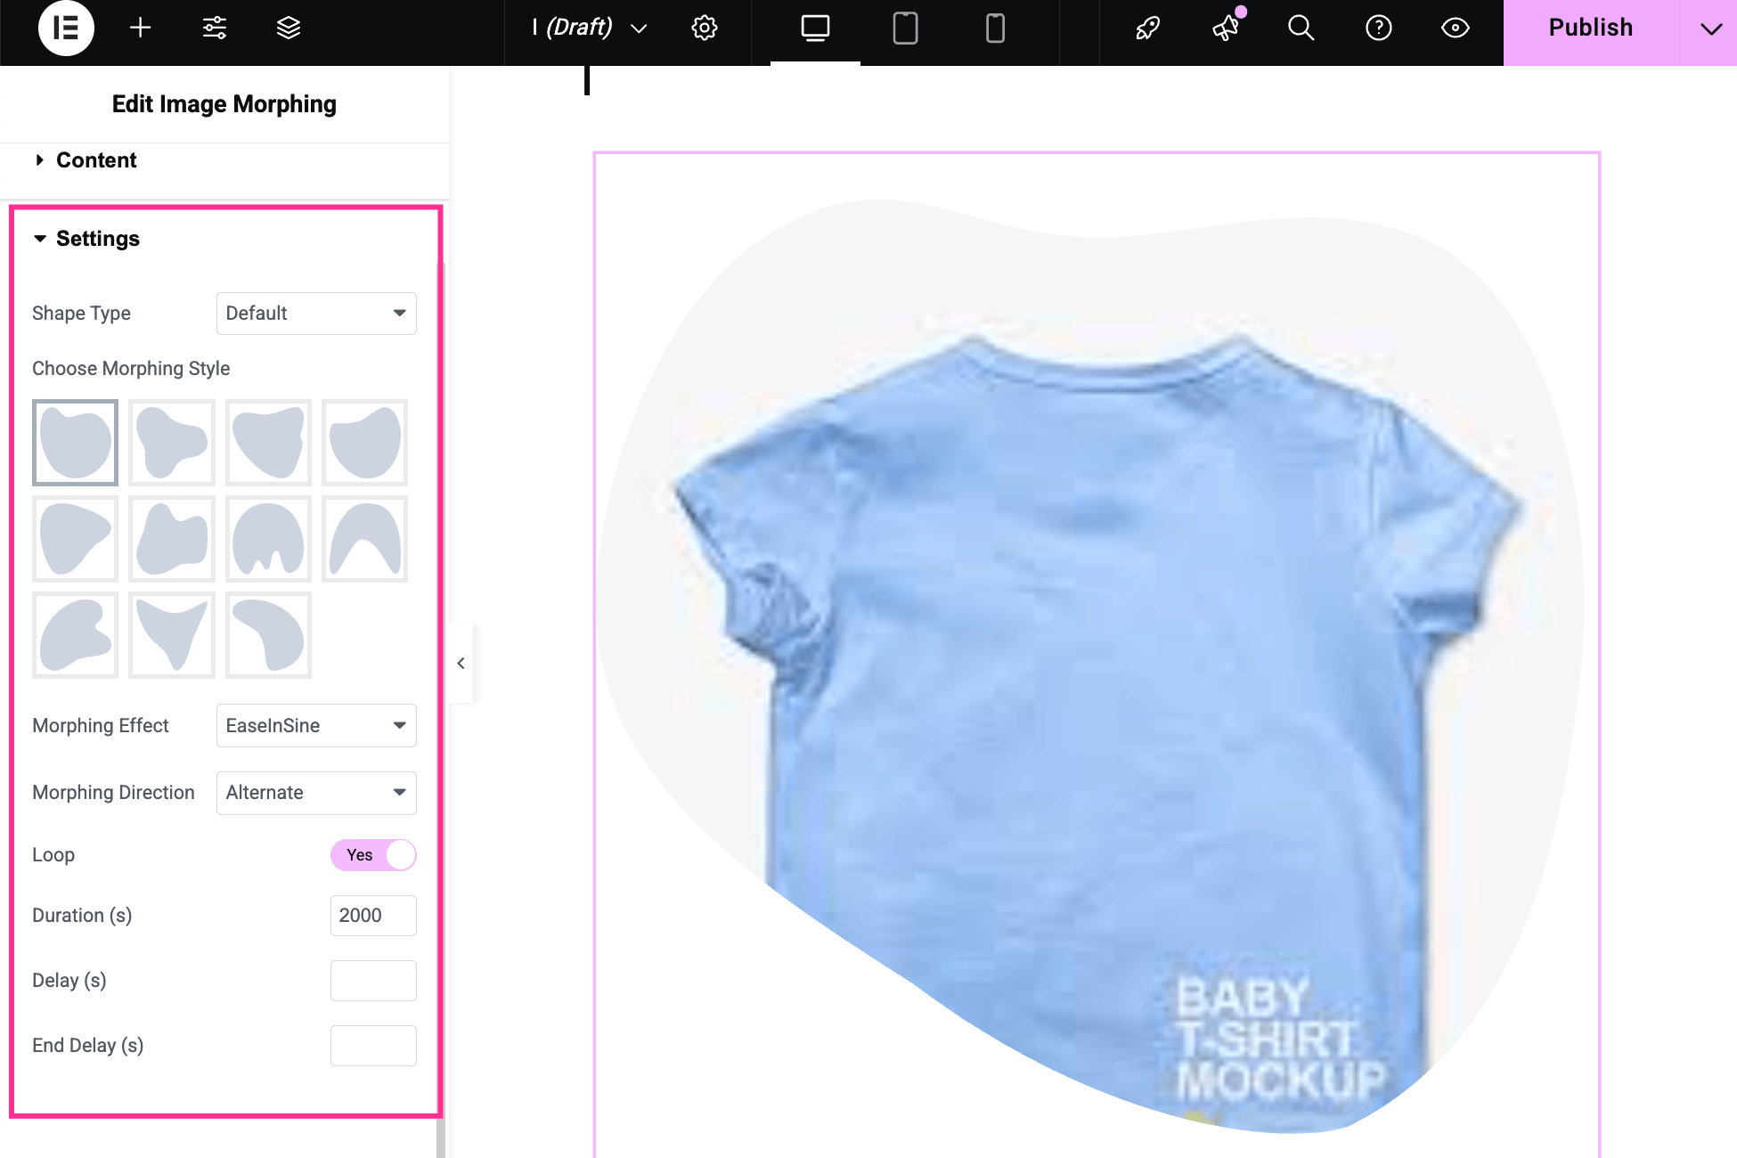Open the Add Element plus icon
The image size is (1737, 1158).
pyautogui.click(x=140, y=29)
